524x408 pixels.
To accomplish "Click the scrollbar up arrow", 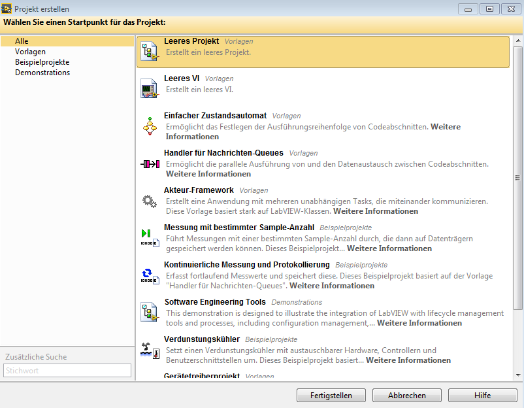I will point(518,41).
